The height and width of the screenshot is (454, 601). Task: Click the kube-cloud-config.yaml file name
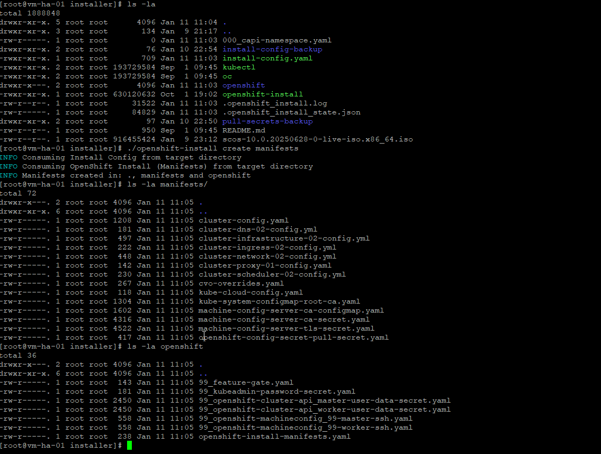click(250, 292)
